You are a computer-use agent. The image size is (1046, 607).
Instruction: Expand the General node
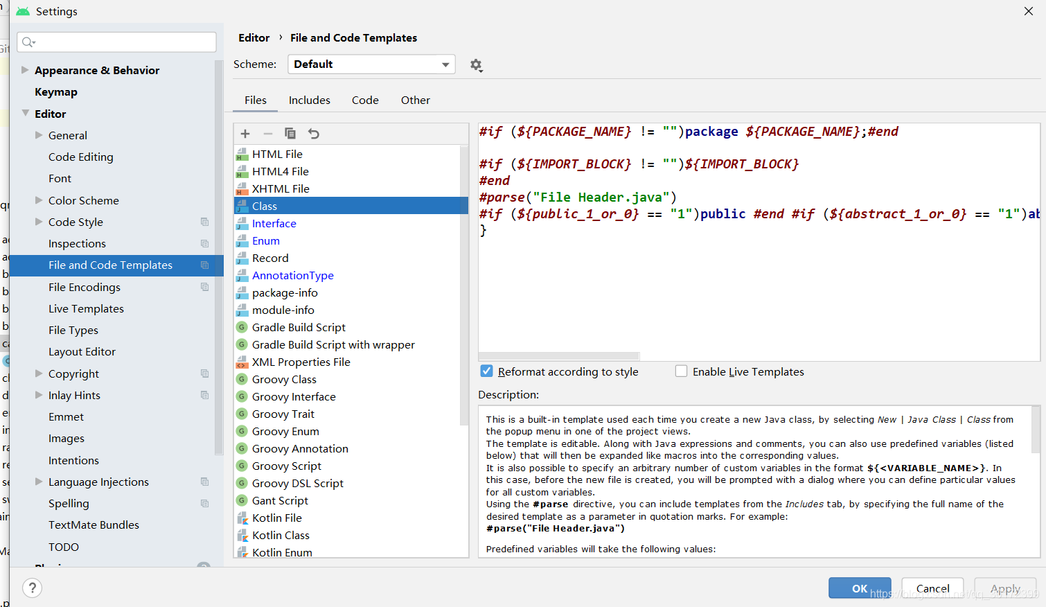[39, 135]
